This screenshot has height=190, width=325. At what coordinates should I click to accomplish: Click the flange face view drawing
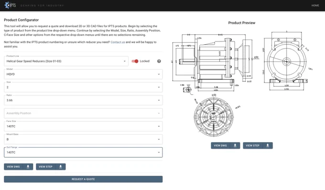pos(214,117)
